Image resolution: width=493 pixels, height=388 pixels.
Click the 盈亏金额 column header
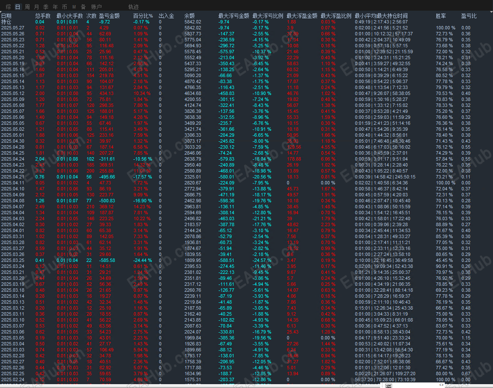pos(110,16)
